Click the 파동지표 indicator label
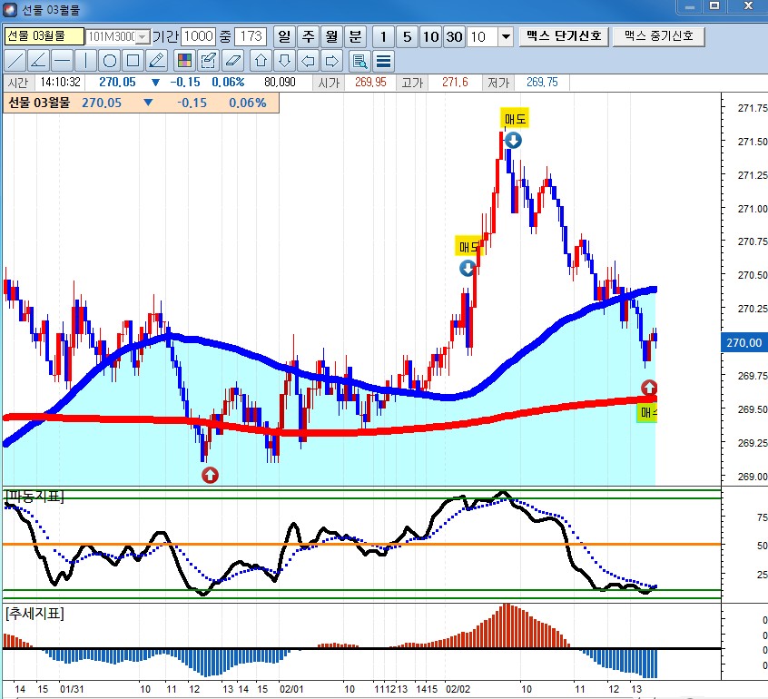This screenshot has width=768, height=699. coord(35,497)
